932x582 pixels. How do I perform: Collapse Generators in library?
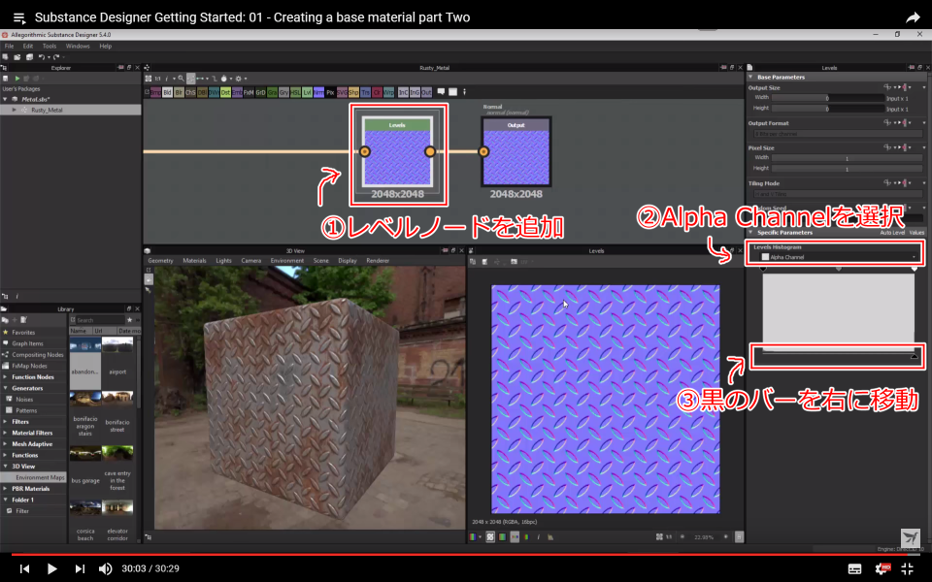[x=6, y=388]
